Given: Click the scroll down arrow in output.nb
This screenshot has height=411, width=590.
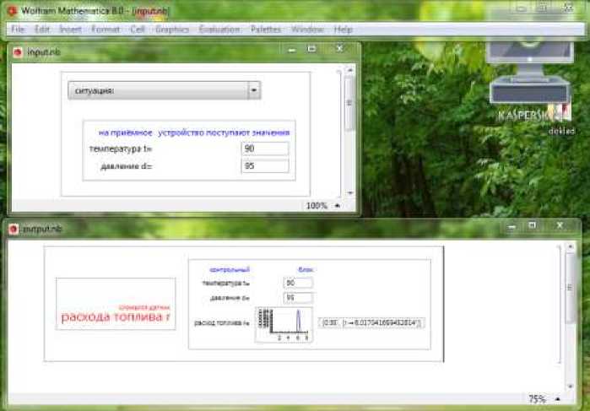Looking at the screenshot, I should tap(570, 387).
